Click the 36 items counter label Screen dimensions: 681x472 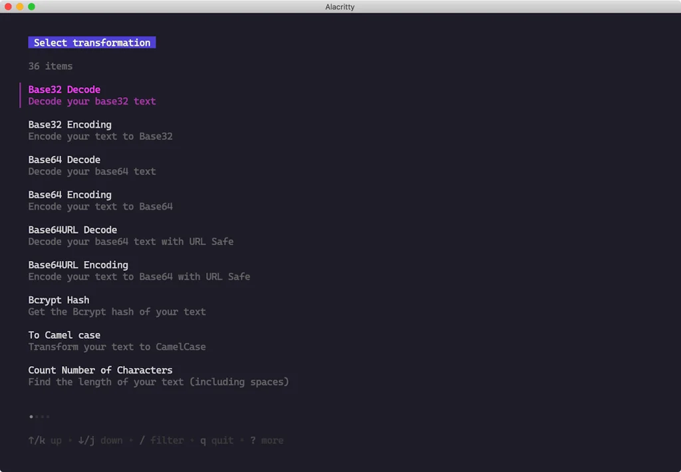(x=50, y=66)
